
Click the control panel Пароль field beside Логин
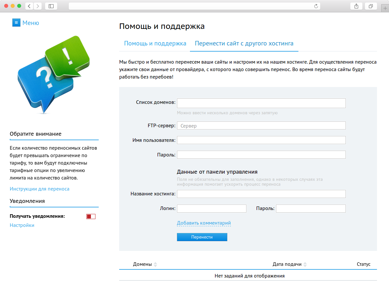tap(311, 208)
